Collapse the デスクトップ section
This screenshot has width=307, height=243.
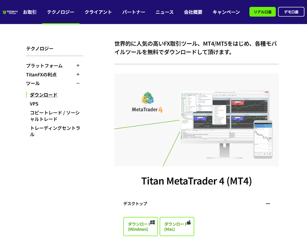coord(268,204)
